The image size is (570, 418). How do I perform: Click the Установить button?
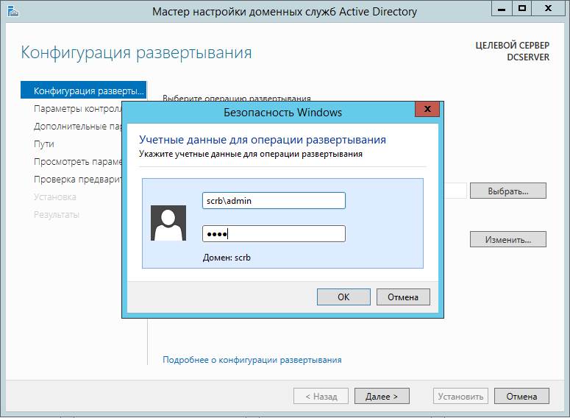tap(460, 396)
